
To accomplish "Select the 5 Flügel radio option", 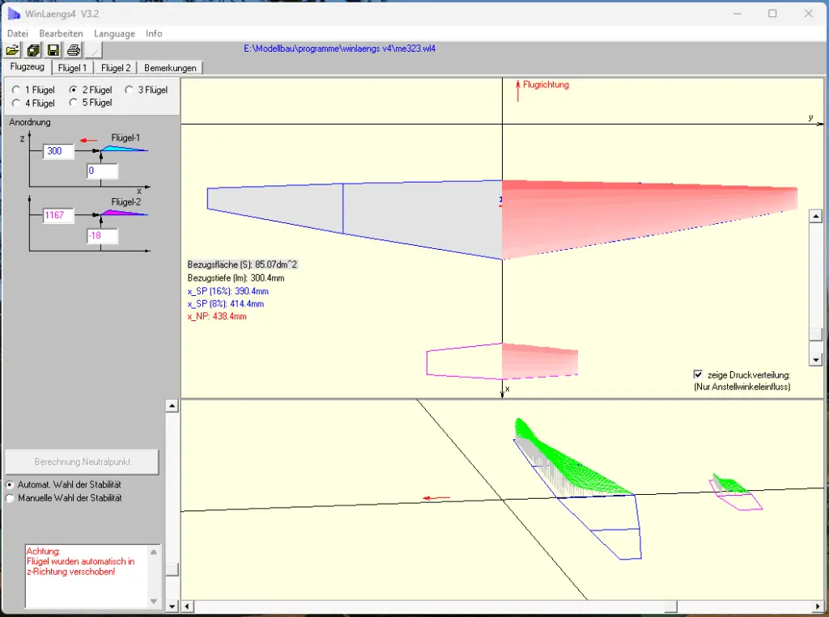I will [74, 103].
